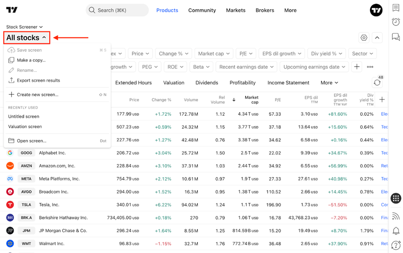
Task: Click the plus icon to add filter
Action: pos(357,67)
